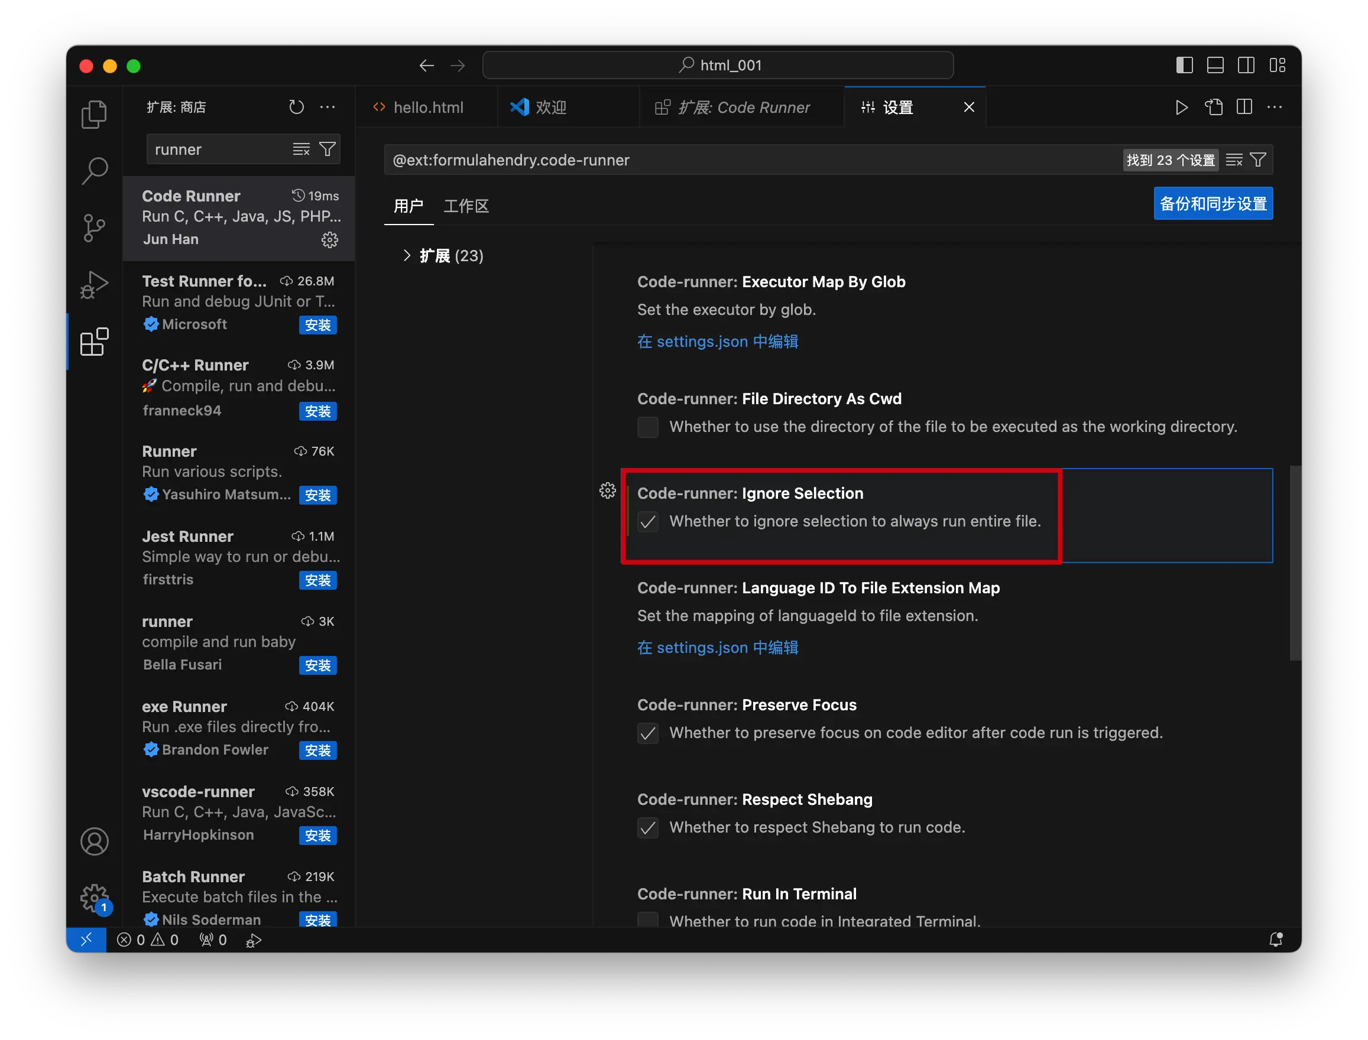Screen dimensions: 1368x1040
Task: Install Bella Fusari's runner extension
Action: tap(317, 665)
